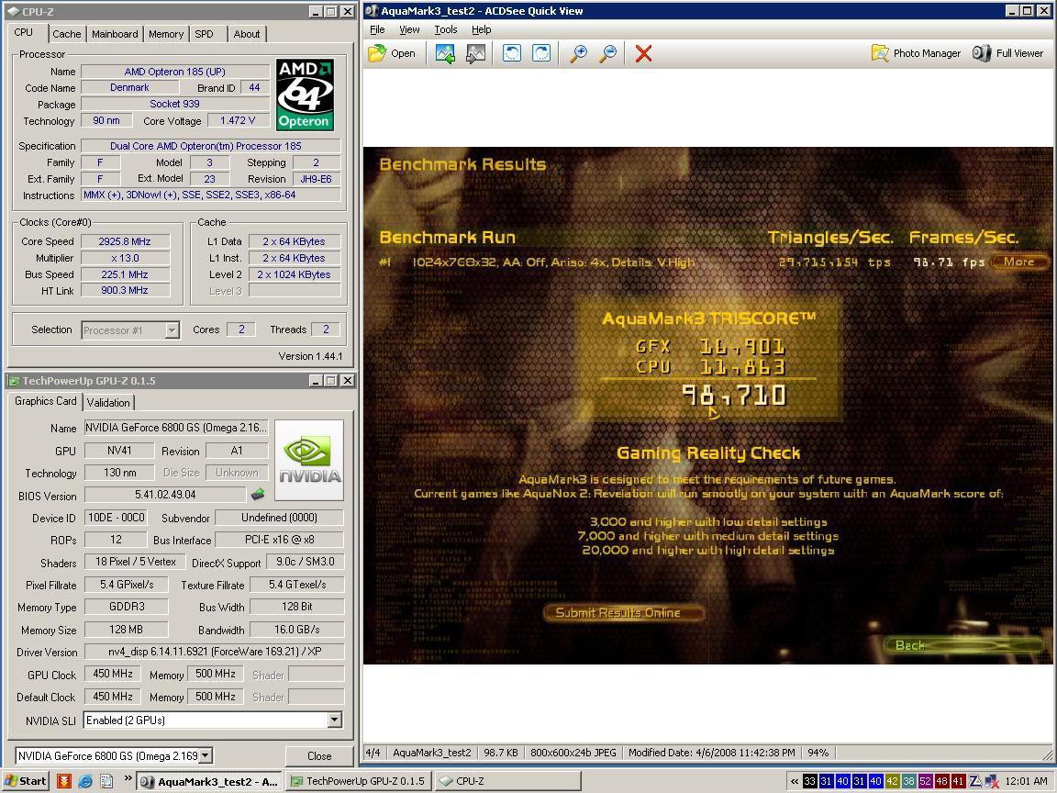
Task: Rotate image clockwise in ACDSee
Action: (541, 53)
